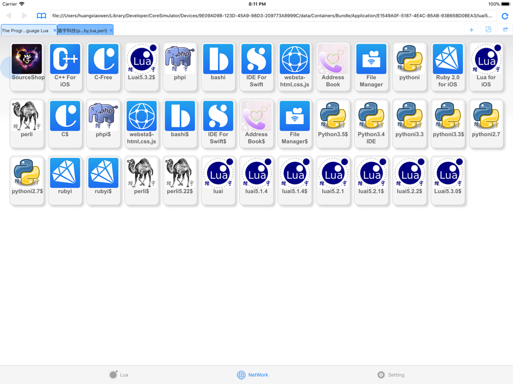Open the bashi$ app
This screenshot has width=513, height=384.
tap(180, 123)
